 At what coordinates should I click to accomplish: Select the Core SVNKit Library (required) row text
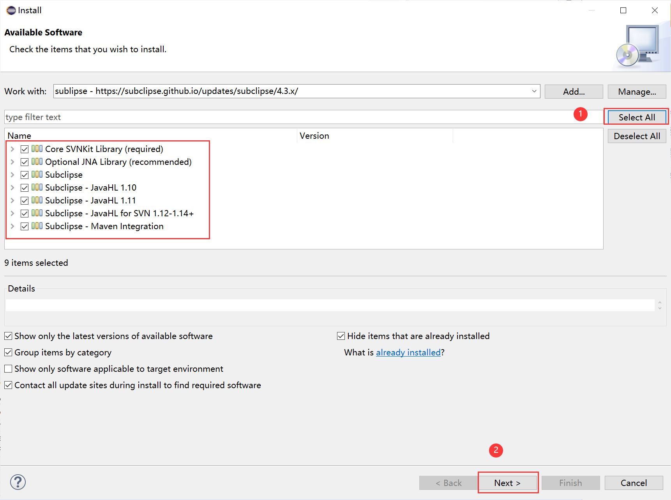coord(104,149)
